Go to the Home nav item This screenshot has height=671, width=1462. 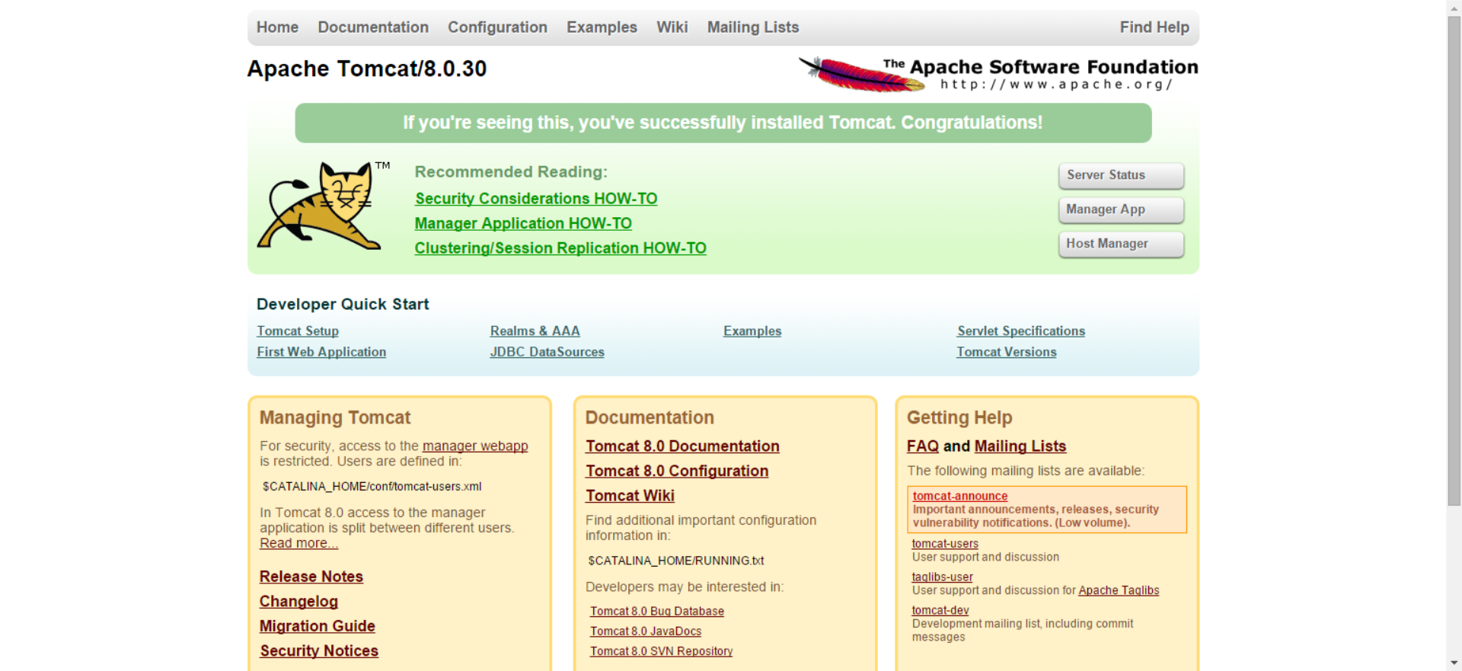point(277,27)
